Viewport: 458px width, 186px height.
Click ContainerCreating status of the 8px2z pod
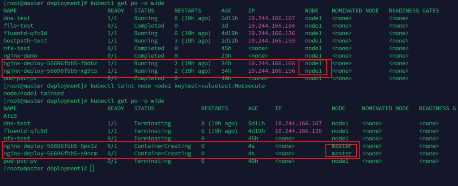(162, 146)
